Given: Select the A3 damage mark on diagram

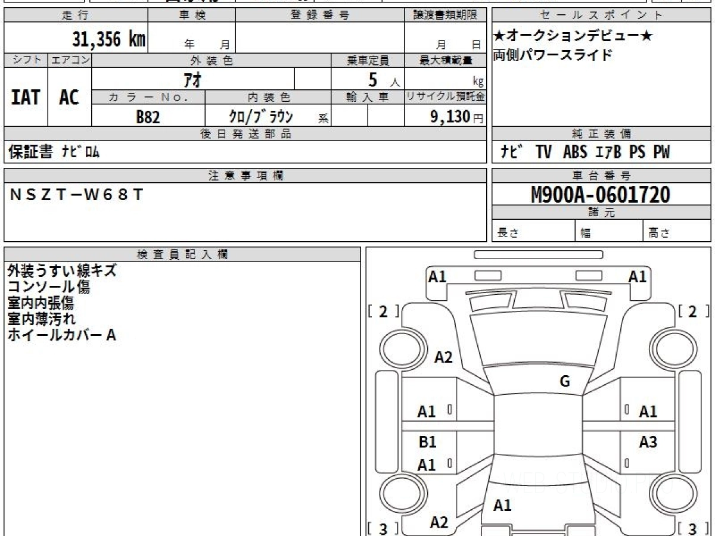Looking at the screenshot, I should pyautogui.click(x=648, y=442).
